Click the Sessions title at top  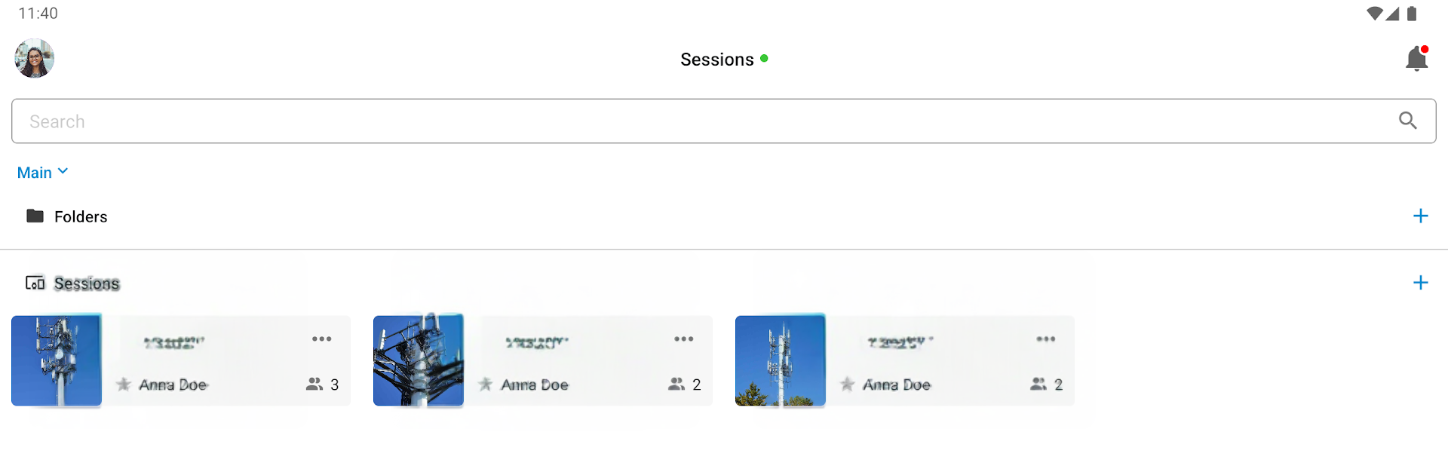pos(716,60)
